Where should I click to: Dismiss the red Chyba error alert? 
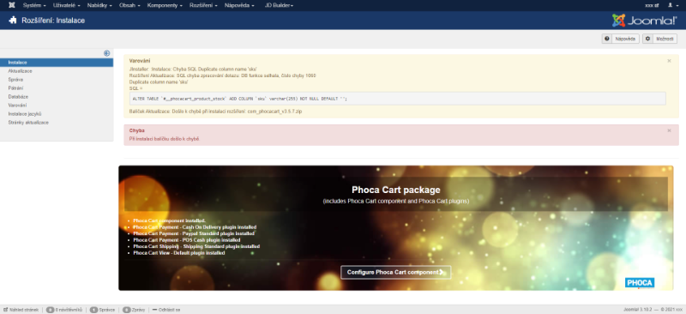669,130
